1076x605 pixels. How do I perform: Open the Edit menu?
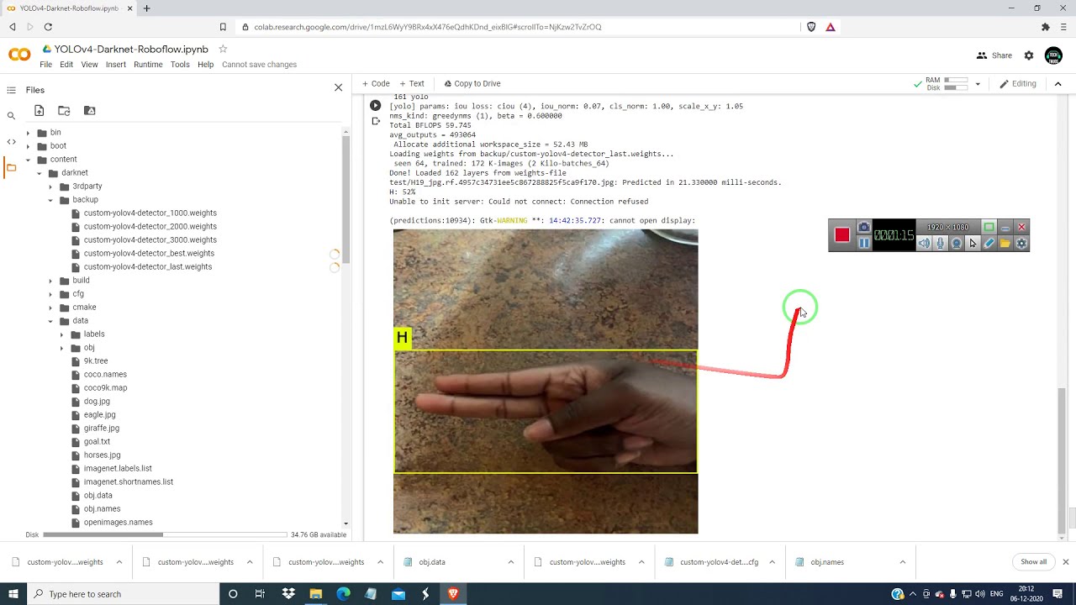(66, 65)
